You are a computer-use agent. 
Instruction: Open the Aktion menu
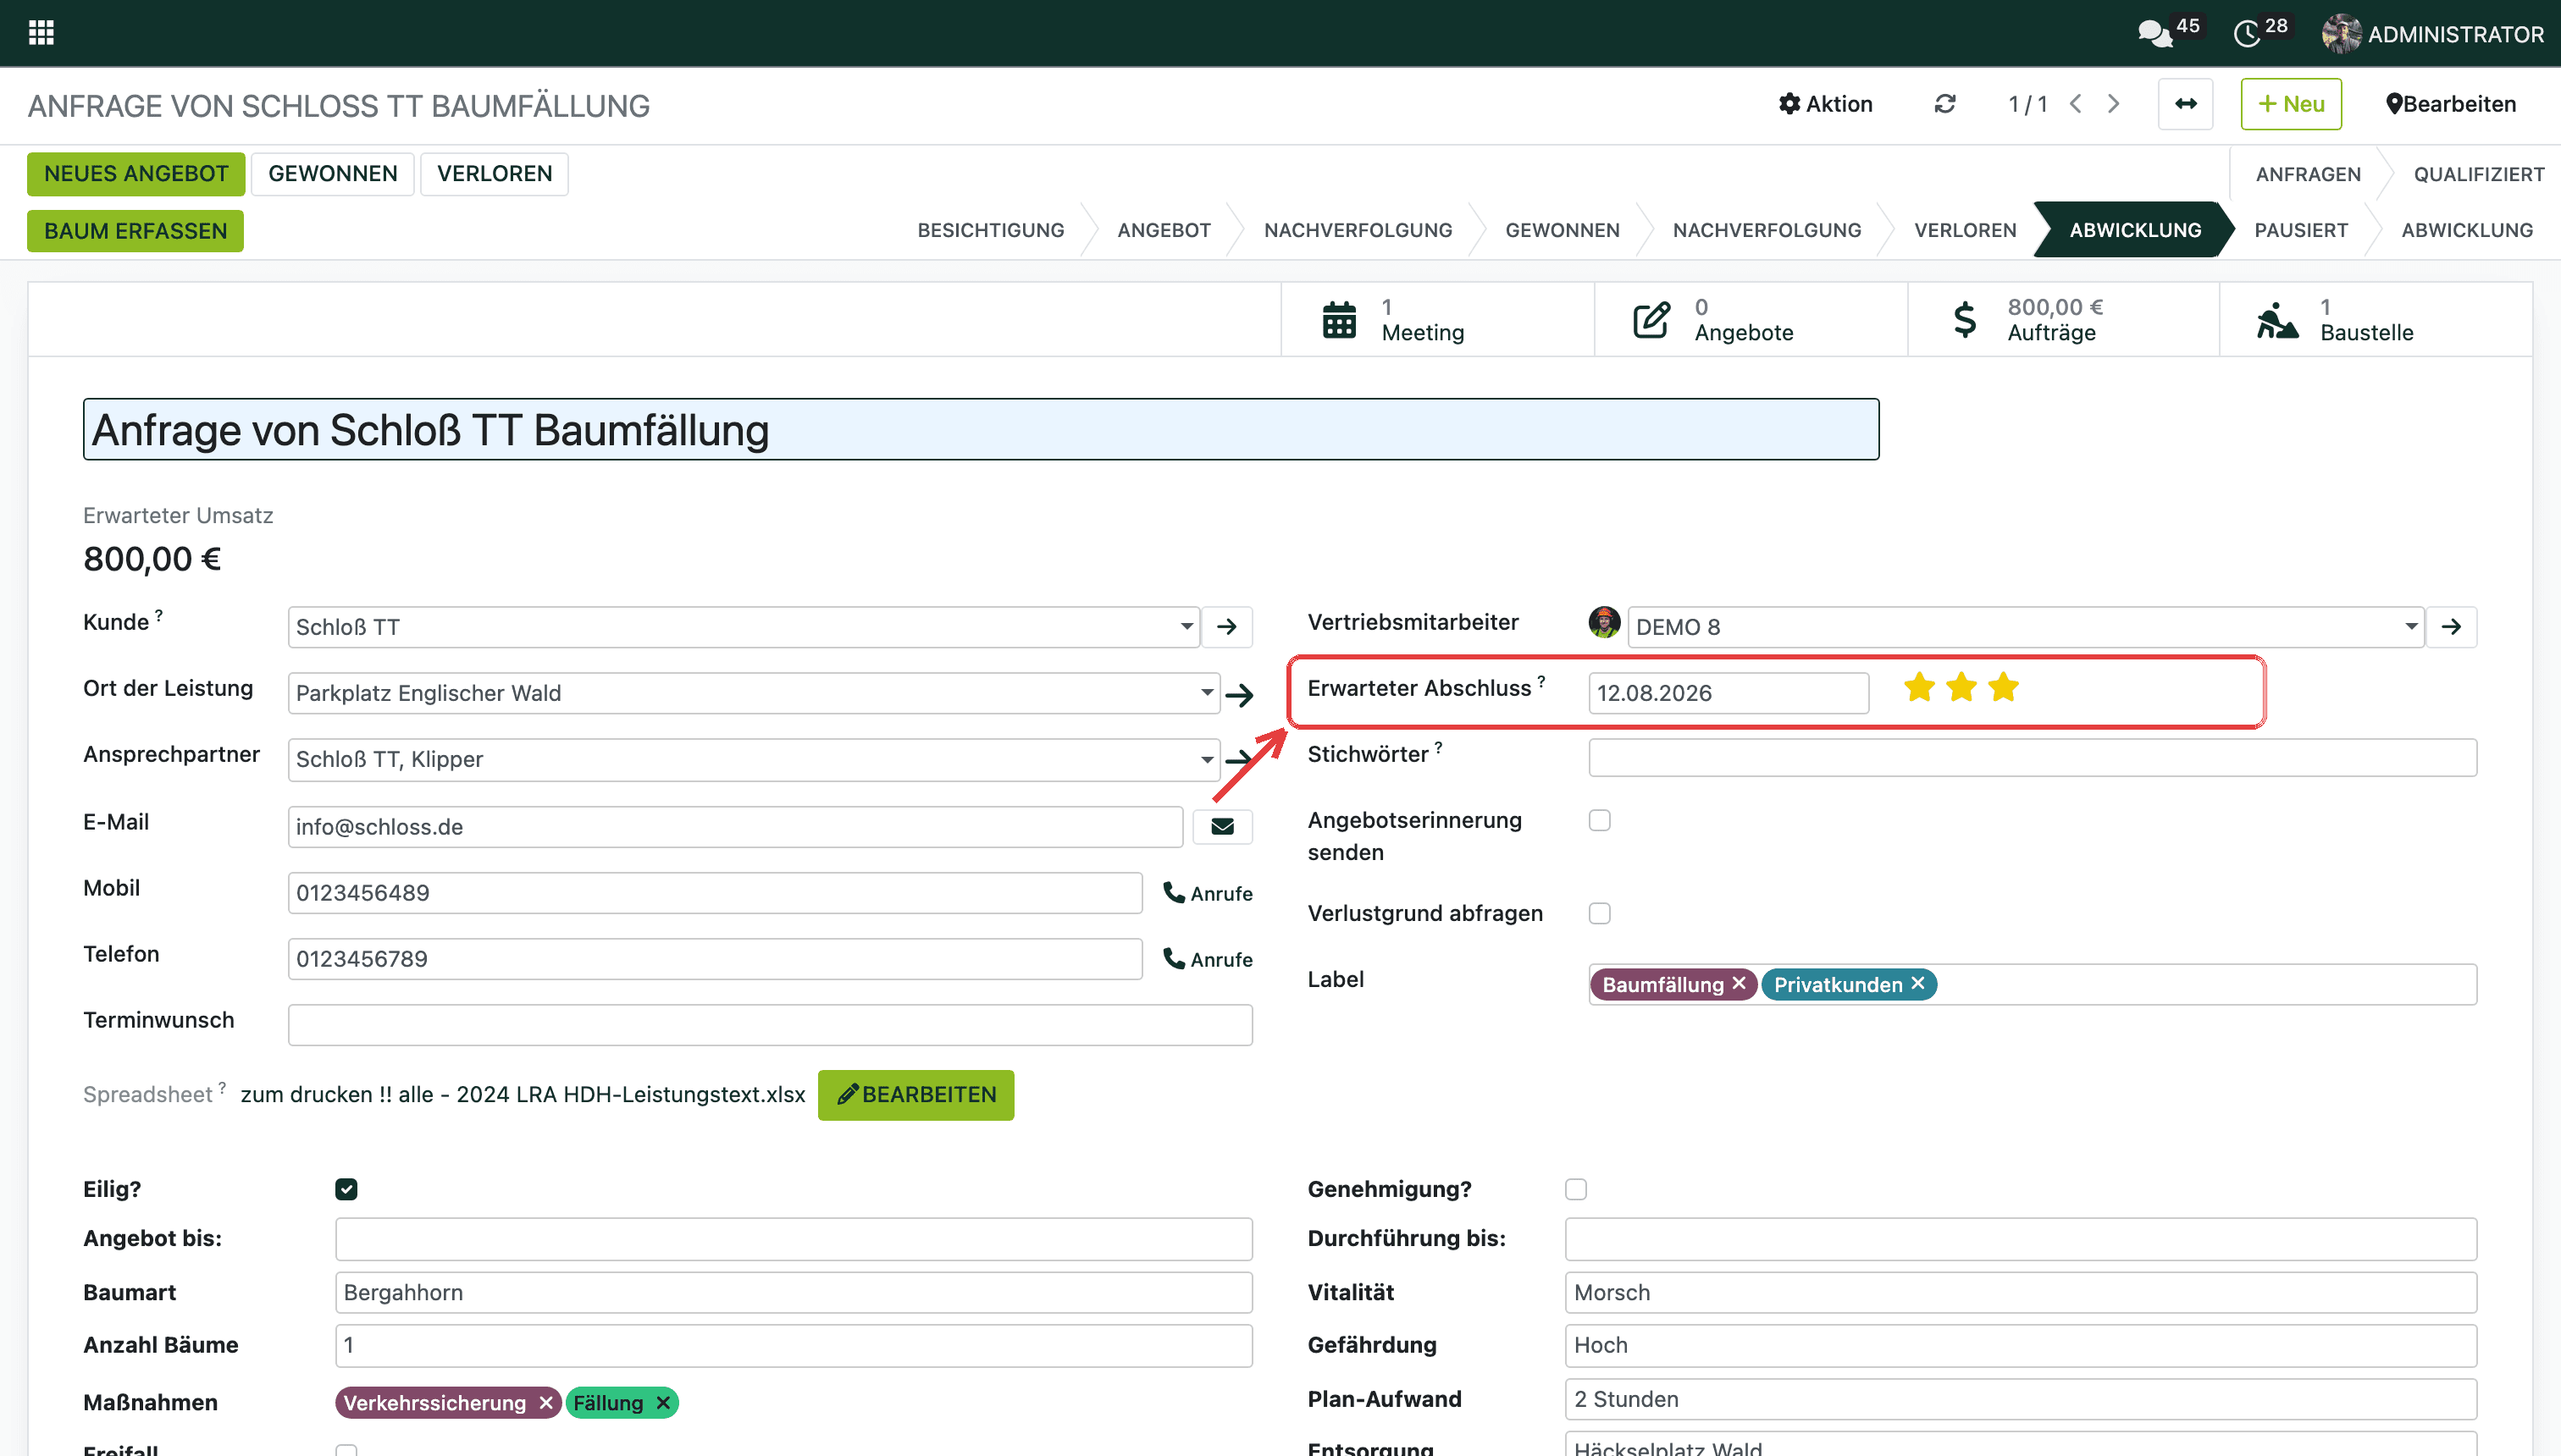pos(1826,104)
